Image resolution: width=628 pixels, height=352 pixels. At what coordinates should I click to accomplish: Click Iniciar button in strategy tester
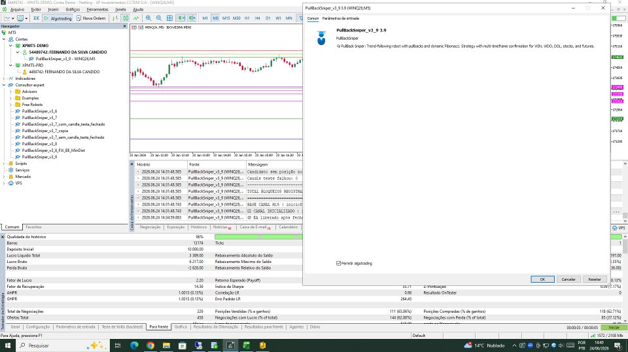coord(614,327)
